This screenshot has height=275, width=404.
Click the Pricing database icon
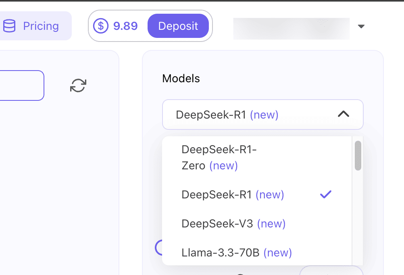9,26
